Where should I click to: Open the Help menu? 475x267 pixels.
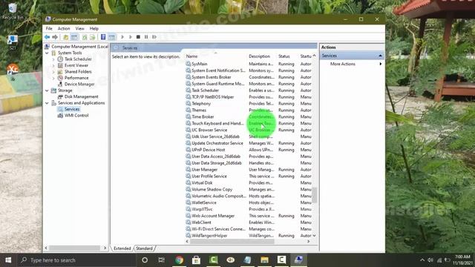(94, 28)
